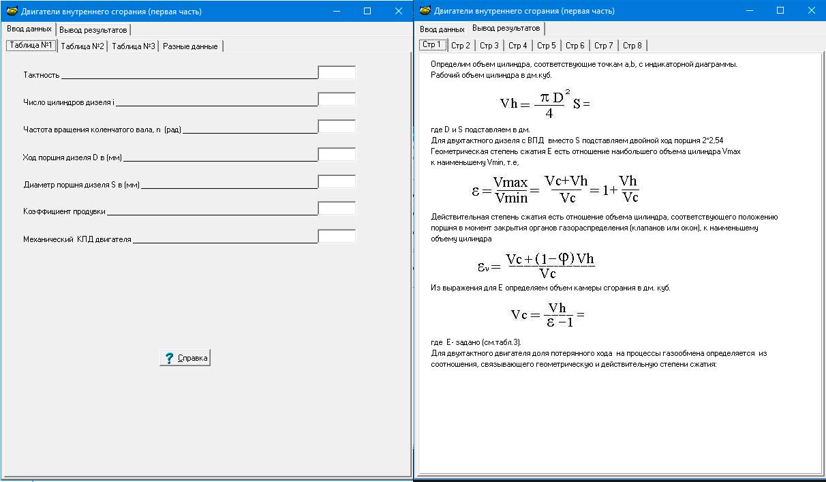Viewport: 826px width, 482px height.
Task: Minimize the left window
Action: click(336, 11)
